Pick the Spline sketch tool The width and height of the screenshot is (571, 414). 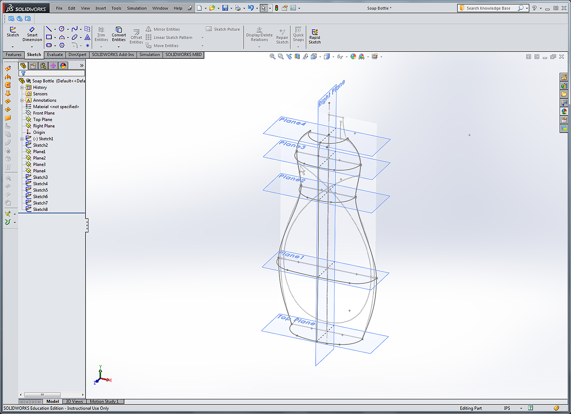[x=74, y=29]
